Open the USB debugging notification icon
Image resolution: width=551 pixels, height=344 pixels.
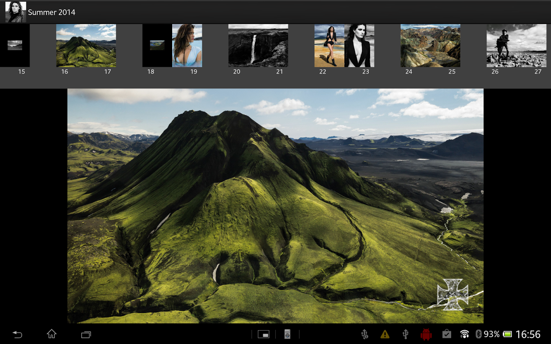click(365, 334)
